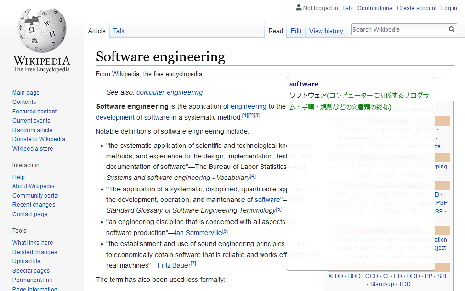The width and height of the screenshot is (465, 291).
Task: Click the TDD link in the infobox
Action: pyautogui.click(x=405, y=284)
